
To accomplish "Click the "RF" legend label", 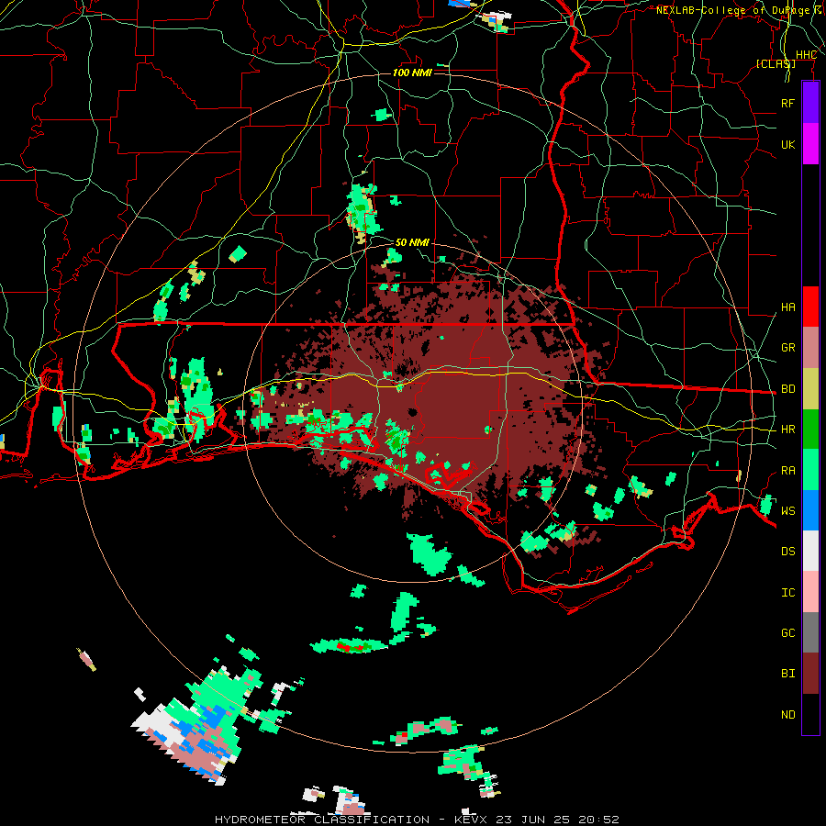I will point(787,103).
